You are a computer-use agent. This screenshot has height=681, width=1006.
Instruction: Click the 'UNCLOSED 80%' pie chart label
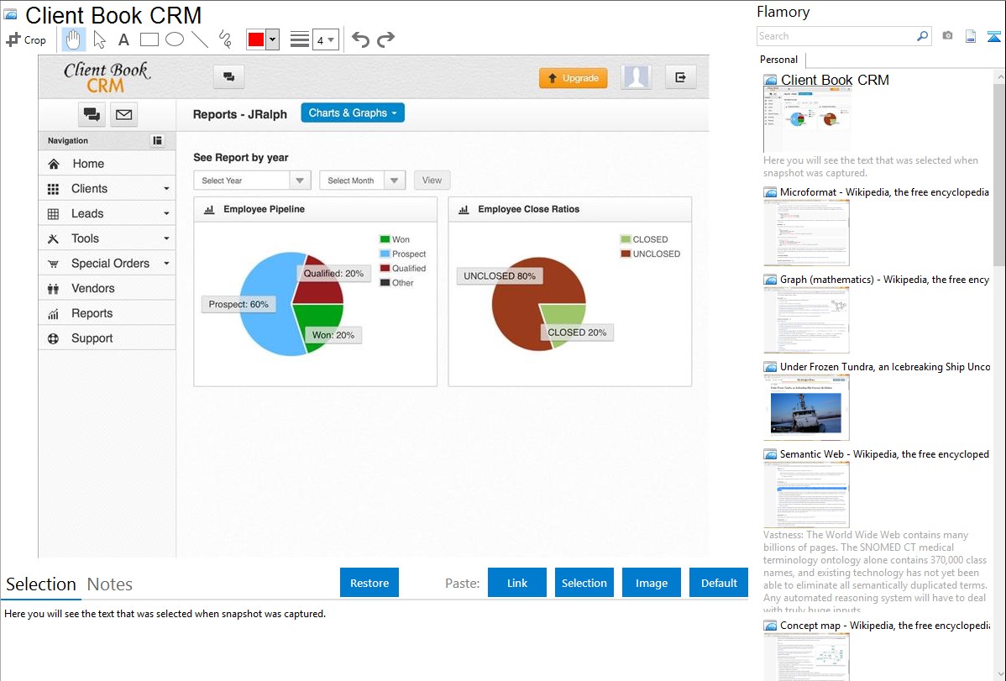(x=500, y=276)
